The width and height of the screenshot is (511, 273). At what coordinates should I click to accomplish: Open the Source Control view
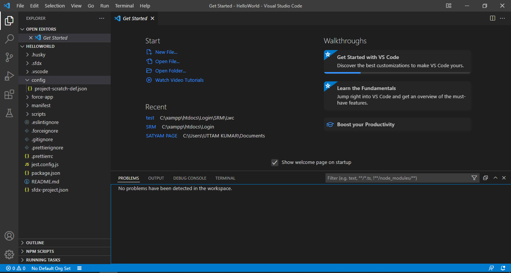pyautogui.click(x=9, y=57)
